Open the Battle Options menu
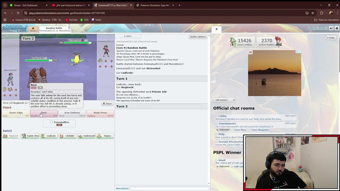This screenshot has width=340, height=191. [x=198, y=37]
